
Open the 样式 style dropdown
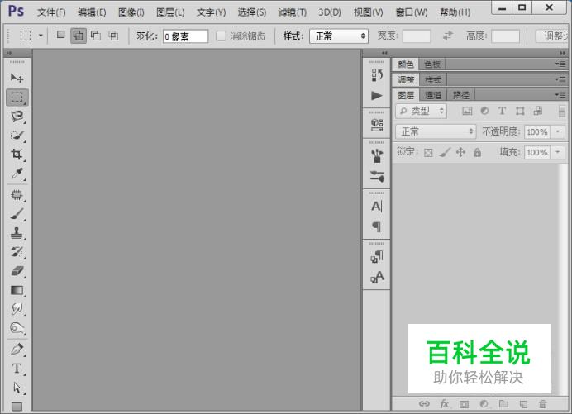coord(339,36)
